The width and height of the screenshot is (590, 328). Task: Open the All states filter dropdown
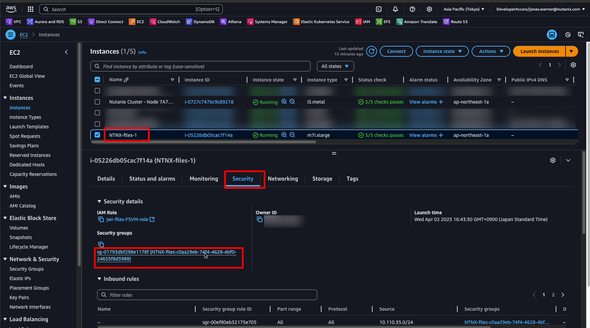coord(335,66)
